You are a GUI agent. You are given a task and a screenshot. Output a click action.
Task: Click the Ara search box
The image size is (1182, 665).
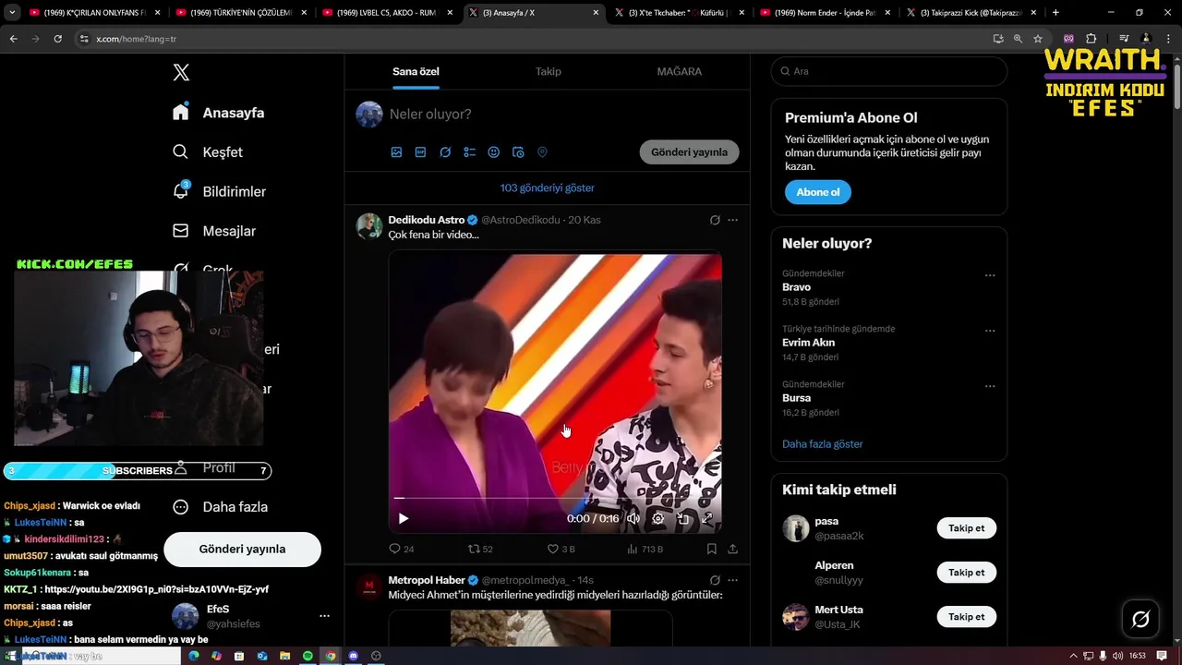[x=888, y=71]
